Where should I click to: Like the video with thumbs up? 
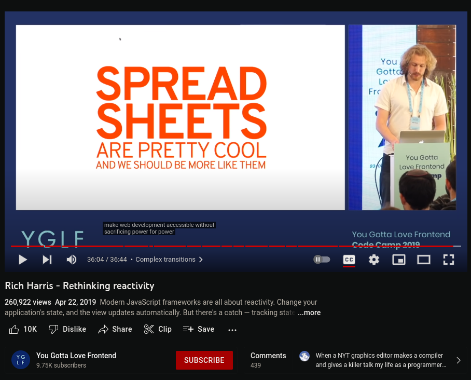tap(23, 329)
